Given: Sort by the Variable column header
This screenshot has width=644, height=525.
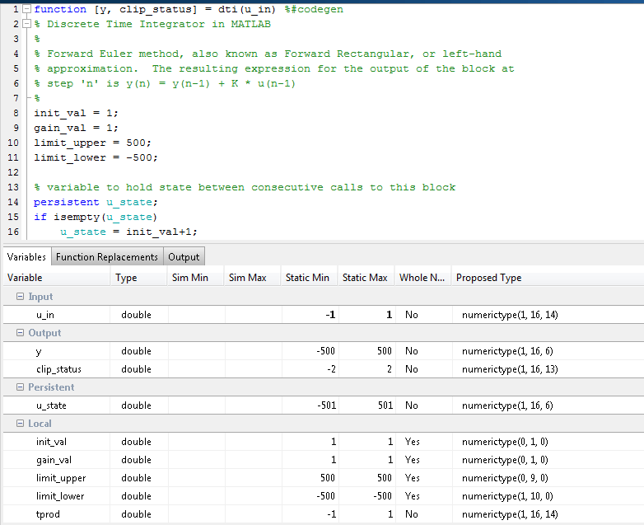Looking at the screenshot, I should pos(56,278).
